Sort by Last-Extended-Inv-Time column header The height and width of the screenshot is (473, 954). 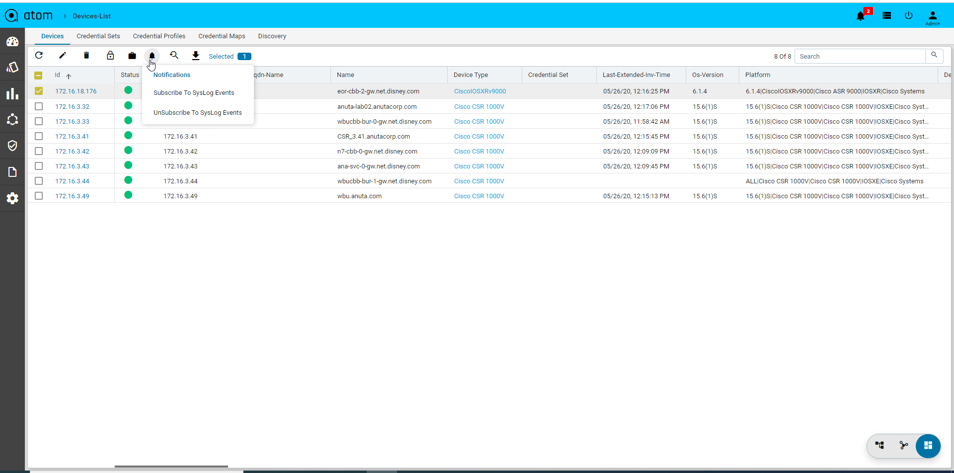pos(636,75)
